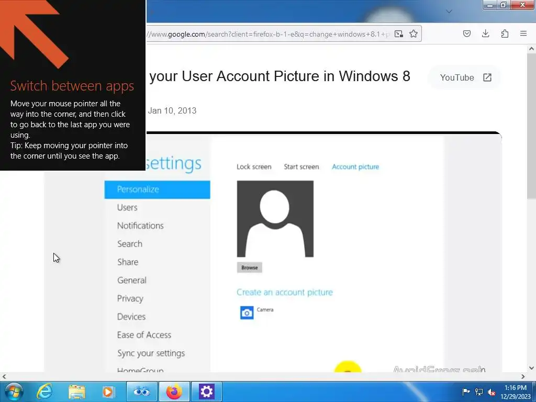Click the horizontal scroll right arrow
Viewport: 536px width, 402px height.
tap(523, 376)
